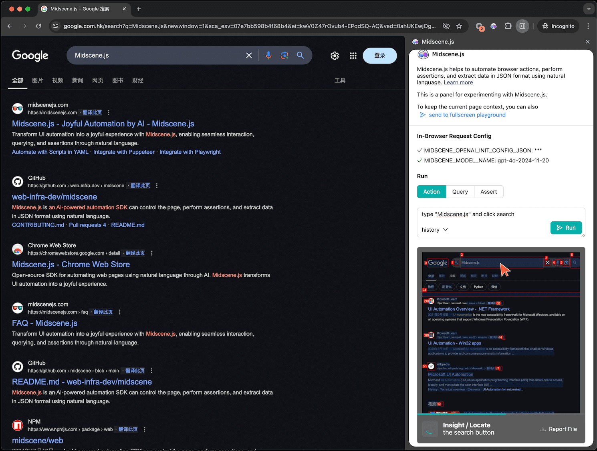Switch to the 新闻 news tab
This screenshot has height=451, width=597.
(78, 80)
